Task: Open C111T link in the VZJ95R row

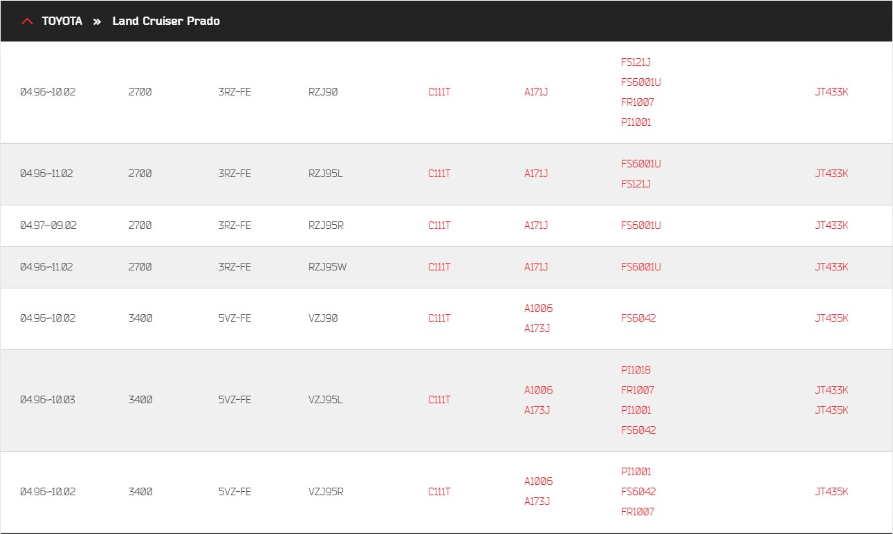Action: pos(439,492)
